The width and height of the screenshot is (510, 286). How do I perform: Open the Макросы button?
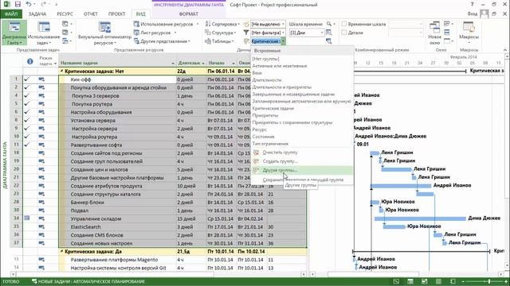[469, 33]
